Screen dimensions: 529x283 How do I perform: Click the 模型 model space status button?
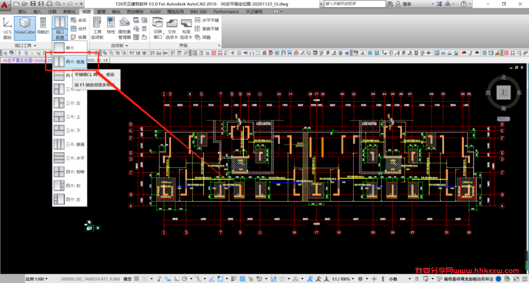pyautogui.click(x=127, y=279)
